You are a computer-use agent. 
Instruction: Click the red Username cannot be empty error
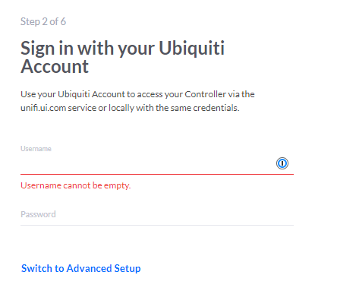pyautogui.click(x=76, y=185)
